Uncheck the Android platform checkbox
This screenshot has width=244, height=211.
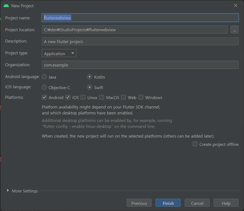tap(44, 97)
